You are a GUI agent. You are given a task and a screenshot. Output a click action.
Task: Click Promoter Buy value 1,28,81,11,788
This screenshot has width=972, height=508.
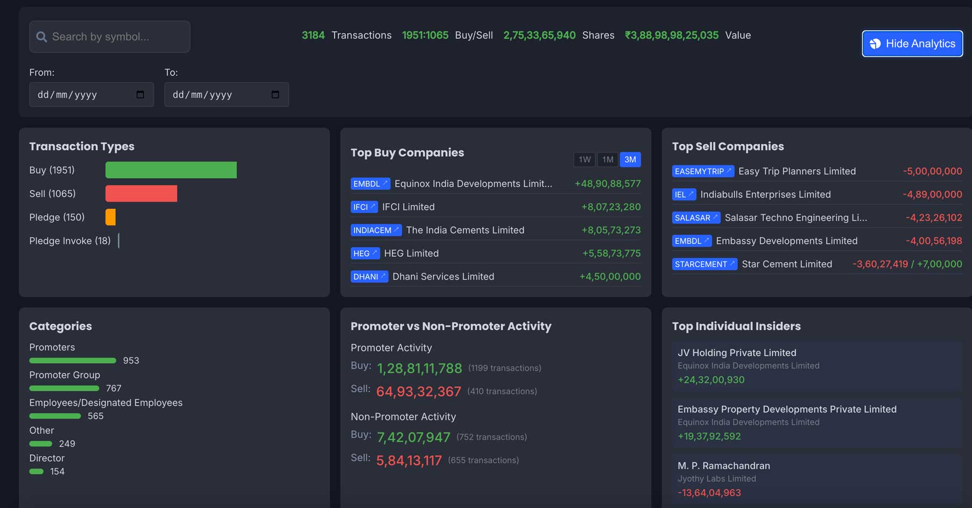pyautogui.click(x=419, y=368)
